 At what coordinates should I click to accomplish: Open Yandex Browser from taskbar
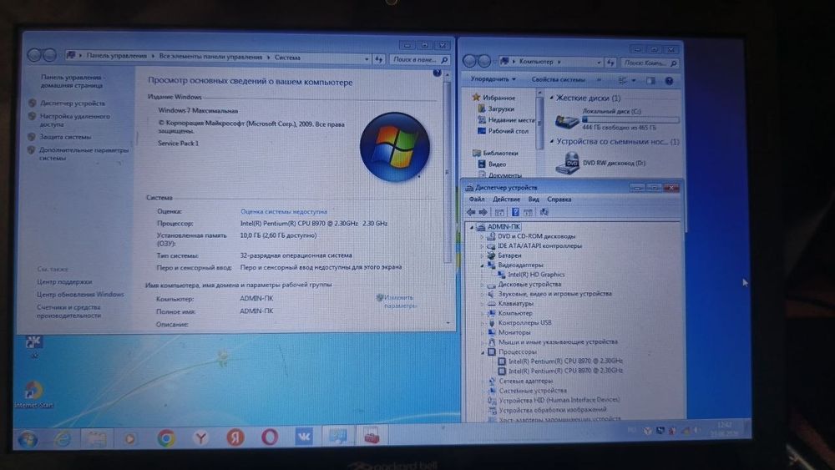tap(200, 438)
